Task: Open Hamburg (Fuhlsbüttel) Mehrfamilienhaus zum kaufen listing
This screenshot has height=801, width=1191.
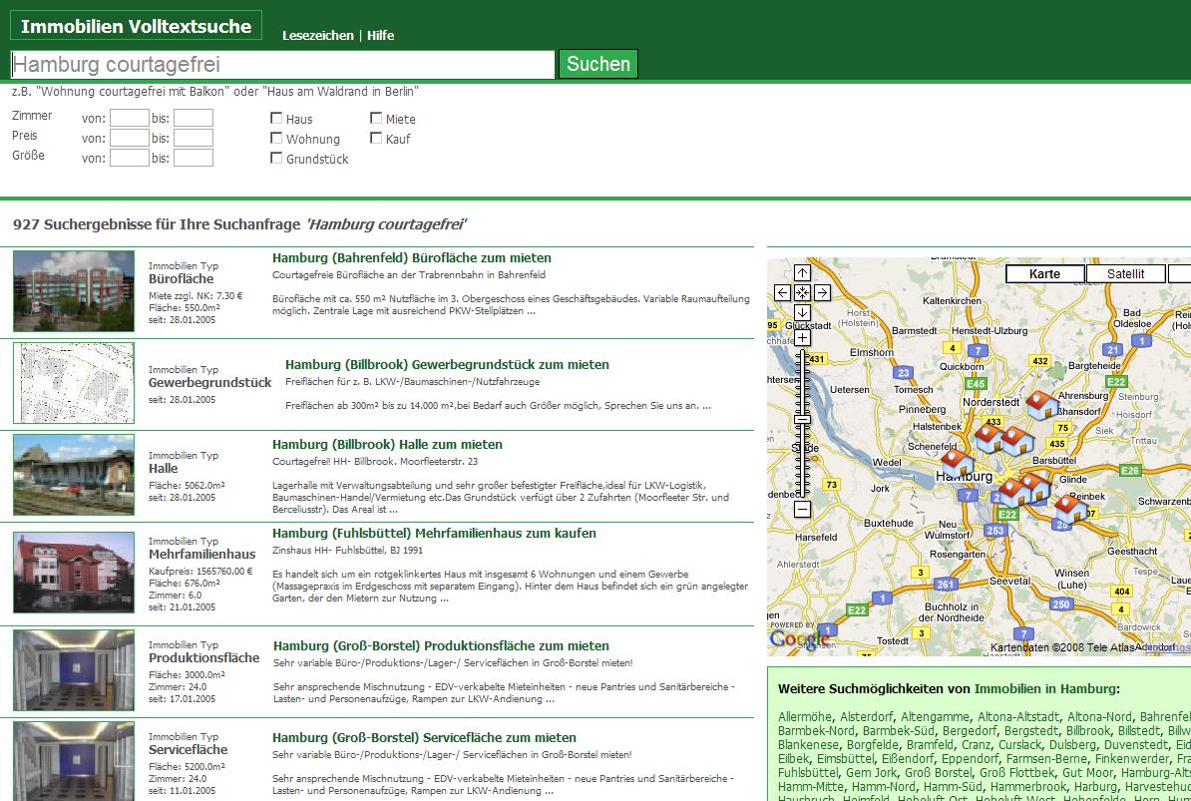Action: (434, 533)
